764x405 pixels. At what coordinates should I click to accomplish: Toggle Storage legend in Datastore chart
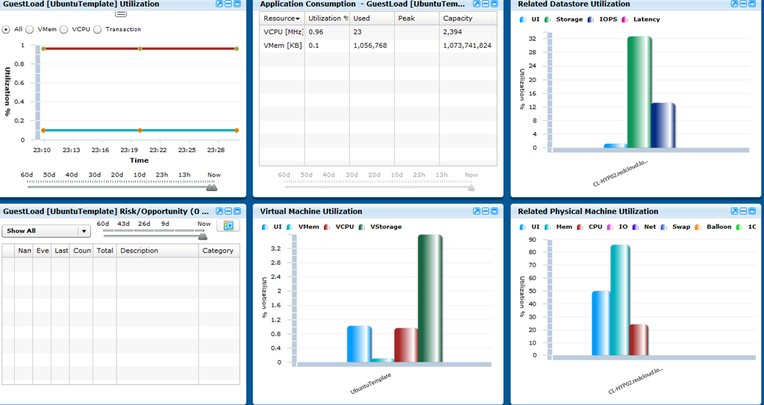click(x=564, y=19)
